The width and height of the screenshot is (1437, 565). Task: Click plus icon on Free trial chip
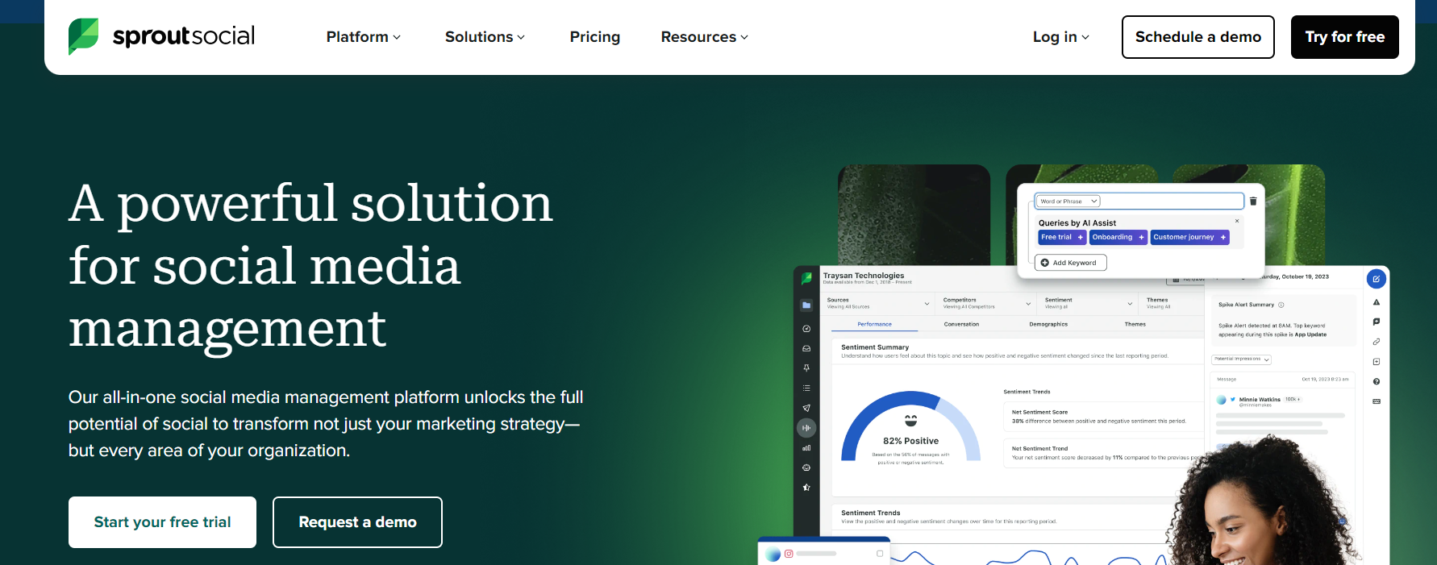(x=1081, y=237)
